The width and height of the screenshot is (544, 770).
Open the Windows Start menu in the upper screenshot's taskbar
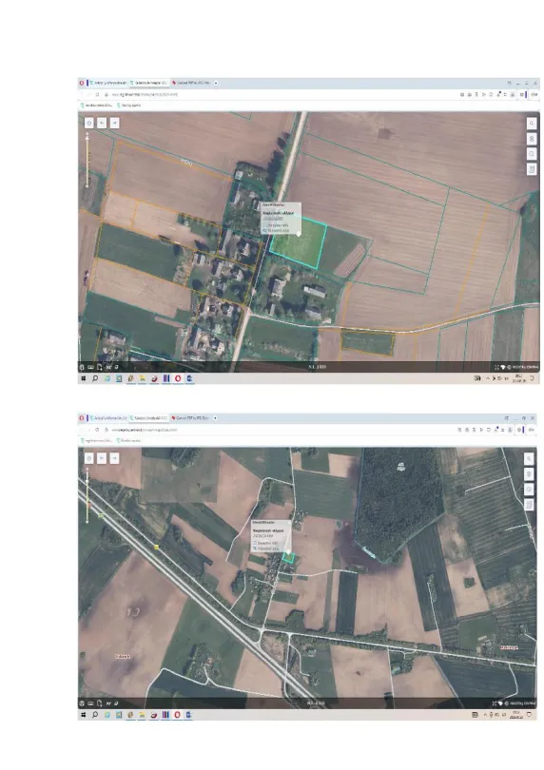83,378
